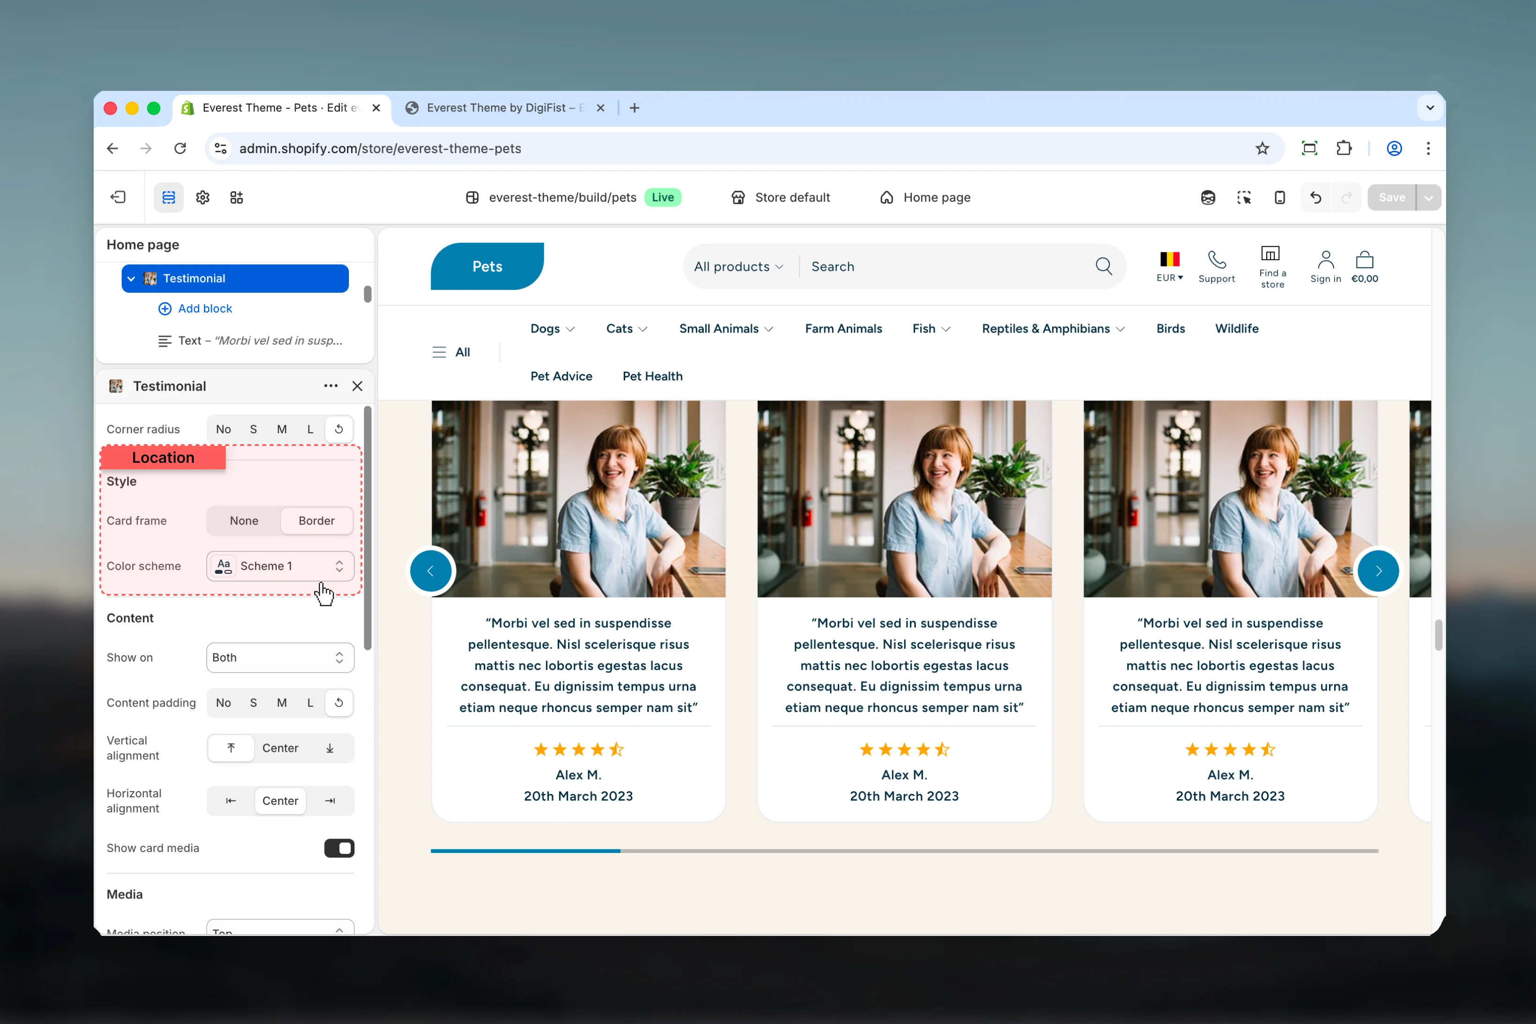The image size is (1536, 1024).
Task: Open Chrome extensions puzzle icon
Action: [x=1344, y=148]
